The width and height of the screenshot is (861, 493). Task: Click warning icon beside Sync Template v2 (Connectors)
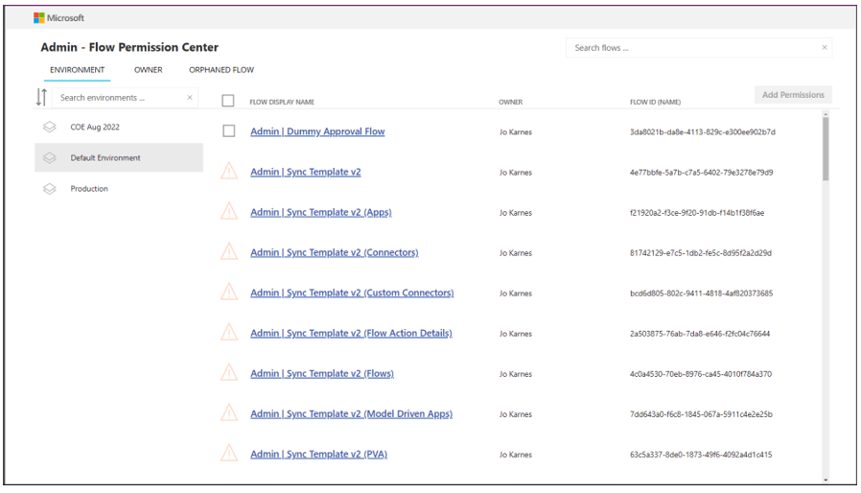pyautogui.click(x=229, y=252)
